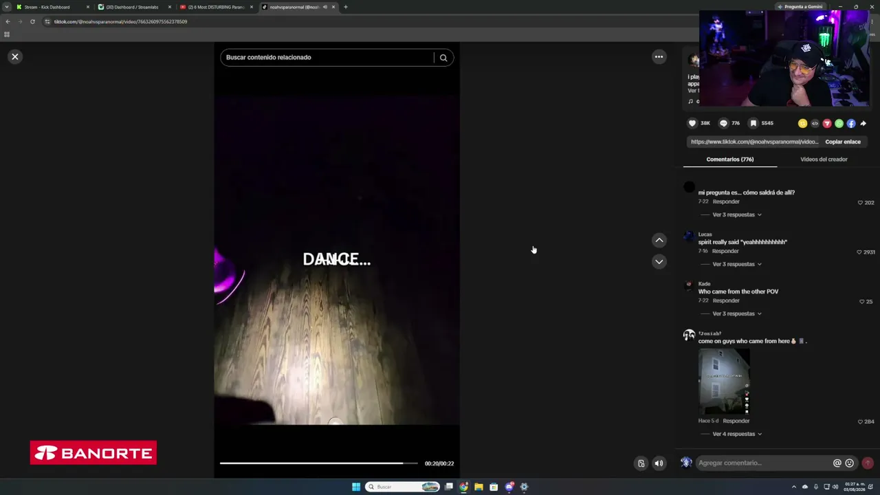Click 'Responder' under Lucas's comment
The image size is (880, 495).
(725, 251)
